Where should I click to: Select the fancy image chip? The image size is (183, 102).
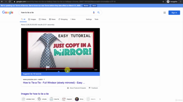(79, 99)
